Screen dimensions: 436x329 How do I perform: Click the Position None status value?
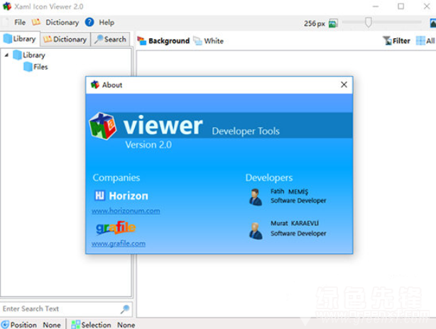52,325
